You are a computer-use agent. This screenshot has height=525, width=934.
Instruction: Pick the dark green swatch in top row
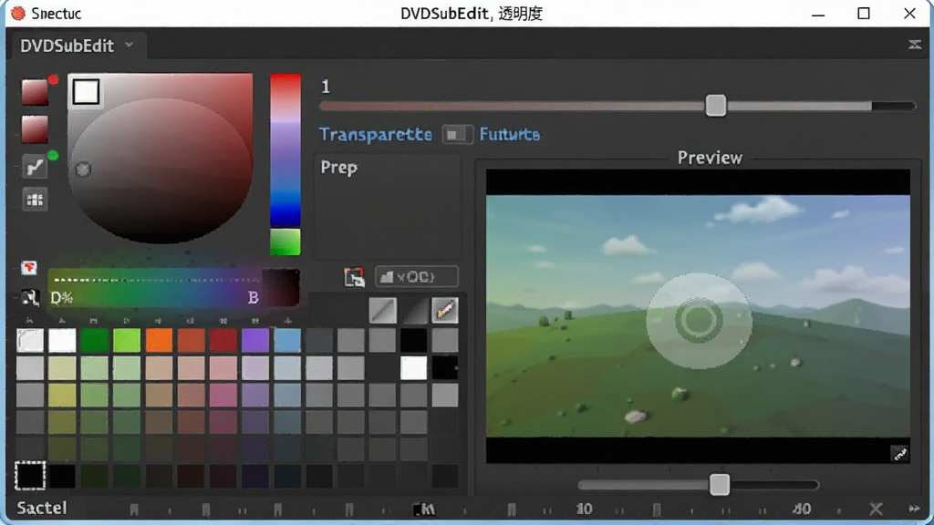[94, 341]
